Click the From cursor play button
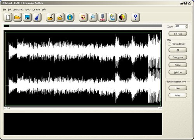The image size is (194, 140). pyautogui.click(x=178, y=58)
